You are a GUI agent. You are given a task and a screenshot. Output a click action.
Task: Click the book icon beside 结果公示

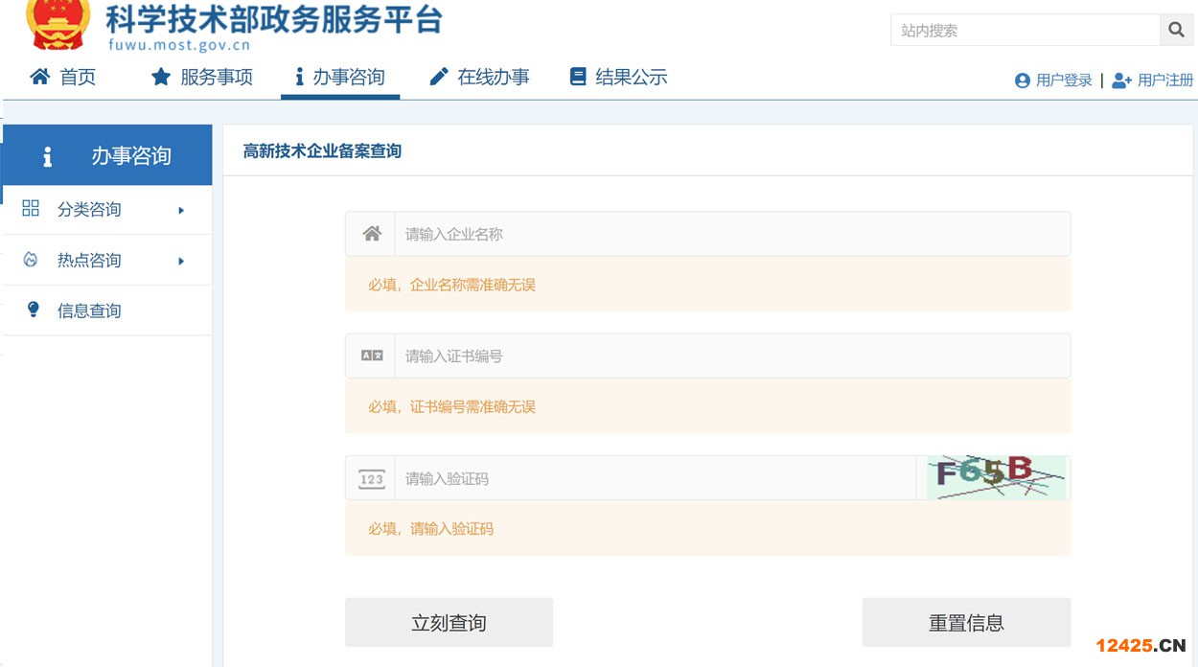(578, 77)
